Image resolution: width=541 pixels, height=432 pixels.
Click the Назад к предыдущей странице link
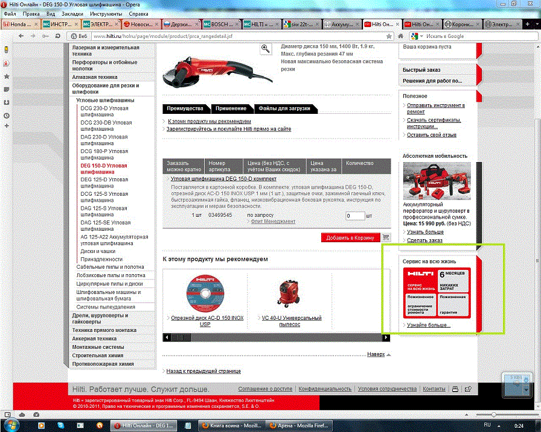pyautogui.click(x=203, y=371)
